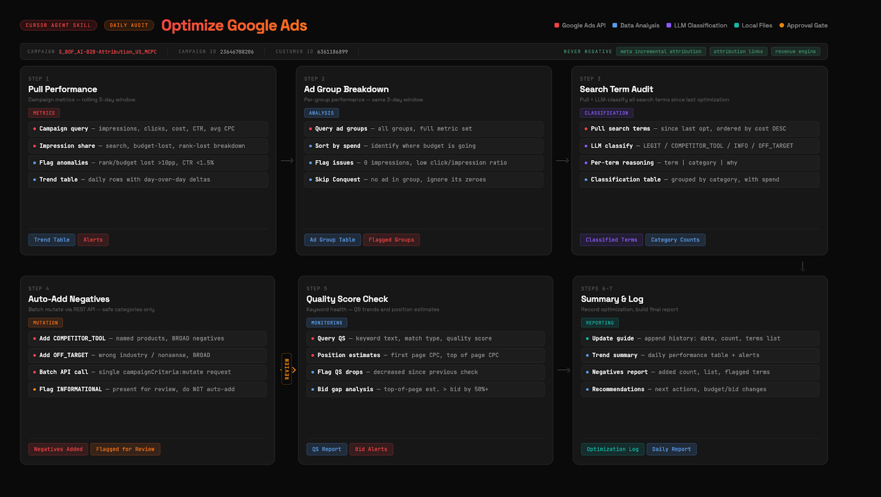This screenshot has width=881, height=497.
Task: Select the METRICS tag on Pull Performance
Action: 43,112
